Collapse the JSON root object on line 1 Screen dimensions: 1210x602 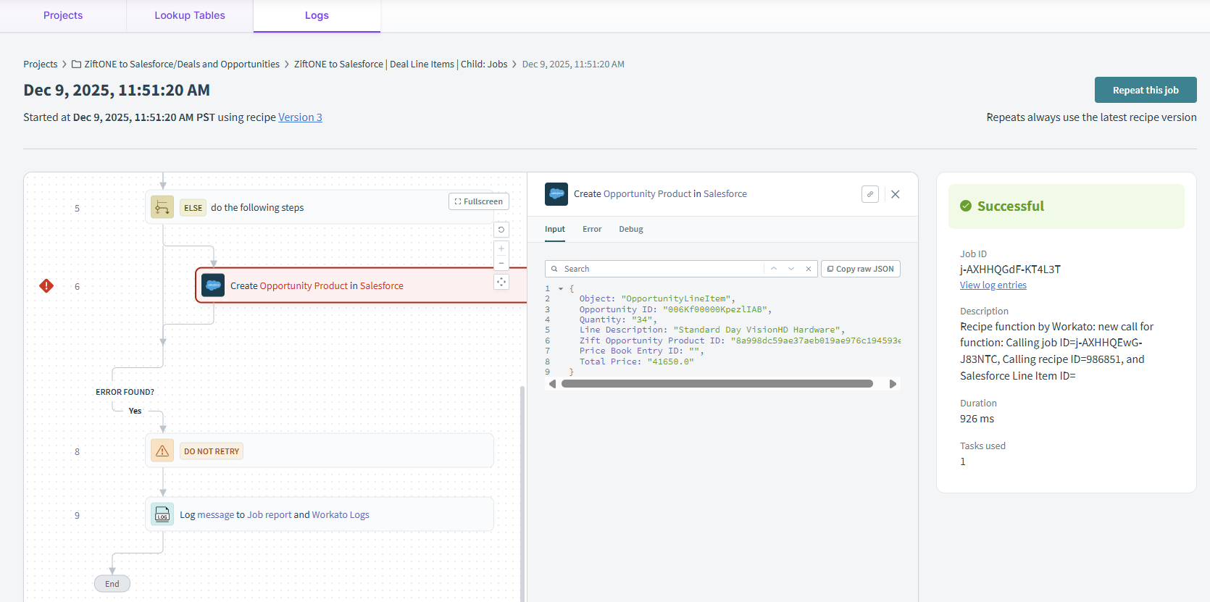(561, 288)
